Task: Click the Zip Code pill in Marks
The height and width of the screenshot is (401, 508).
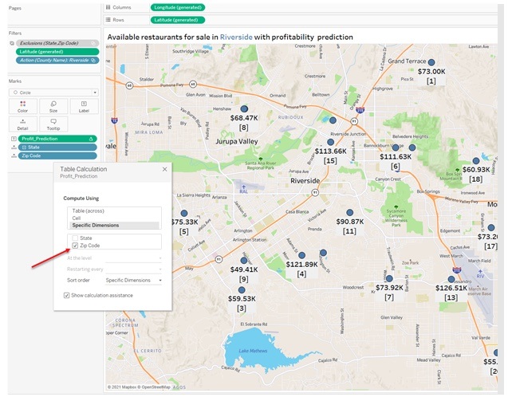Action: point(57,156)
